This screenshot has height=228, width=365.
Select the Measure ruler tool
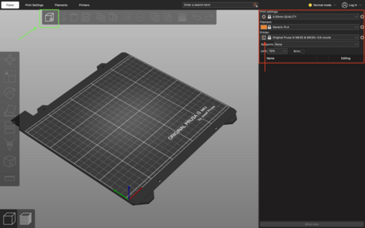click(x=10, y=178)
